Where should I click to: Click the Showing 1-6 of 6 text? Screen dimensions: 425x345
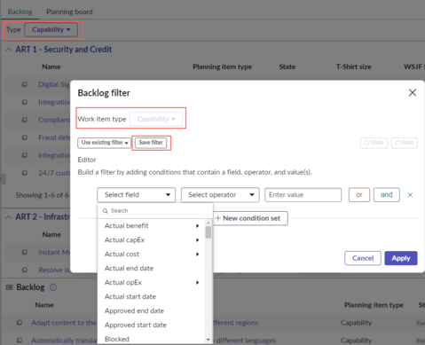[42, 195]
